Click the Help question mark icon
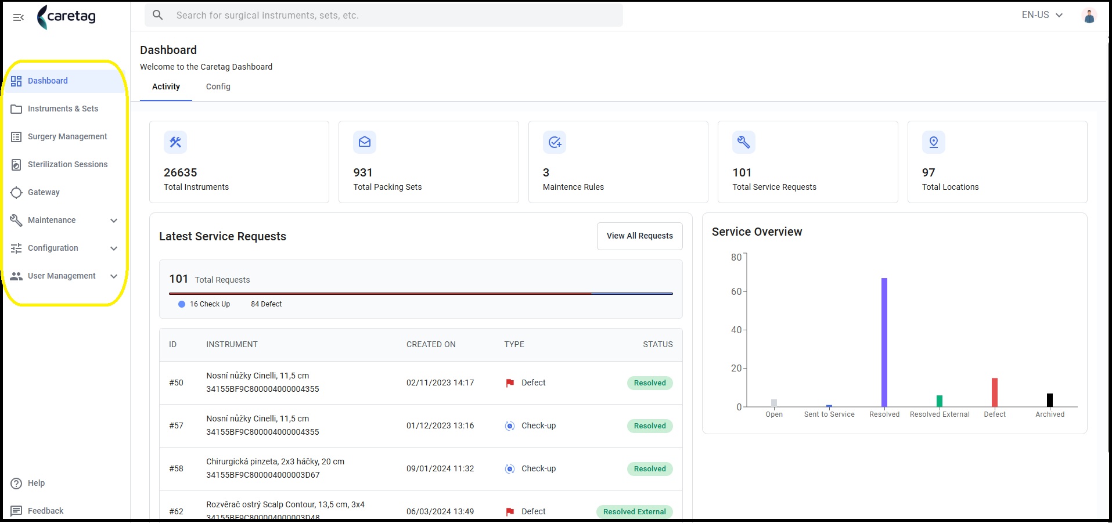Image resolution: width=1112 pixels, height=523 pixels. pos(16,483)
